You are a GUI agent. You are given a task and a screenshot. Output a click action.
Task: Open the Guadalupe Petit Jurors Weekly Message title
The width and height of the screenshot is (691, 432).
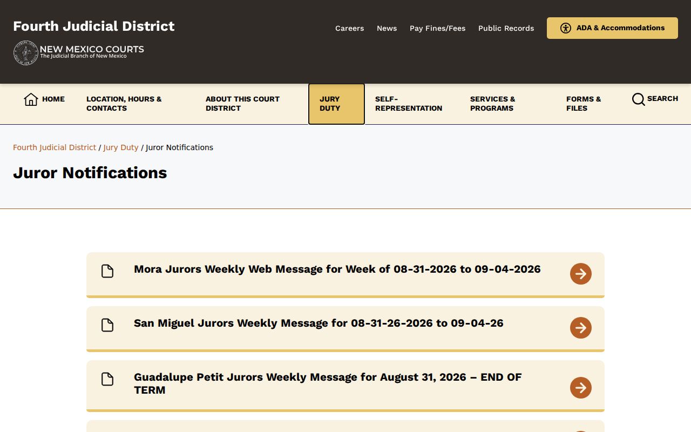click(328, 383)
